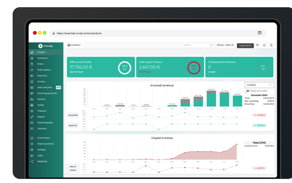Click the Customers sidebar icon
Image resolution: width=292 pixels, height=183 pixels.
point(32,58)
